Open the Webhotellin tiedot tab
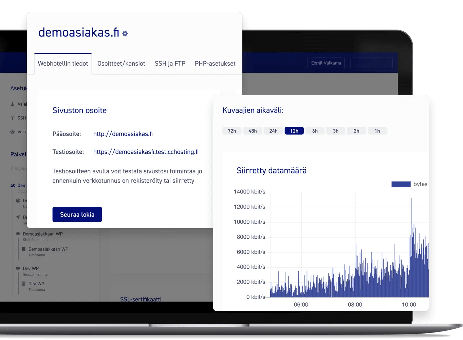Screen dimensions: 463x340 click(63, 64)
